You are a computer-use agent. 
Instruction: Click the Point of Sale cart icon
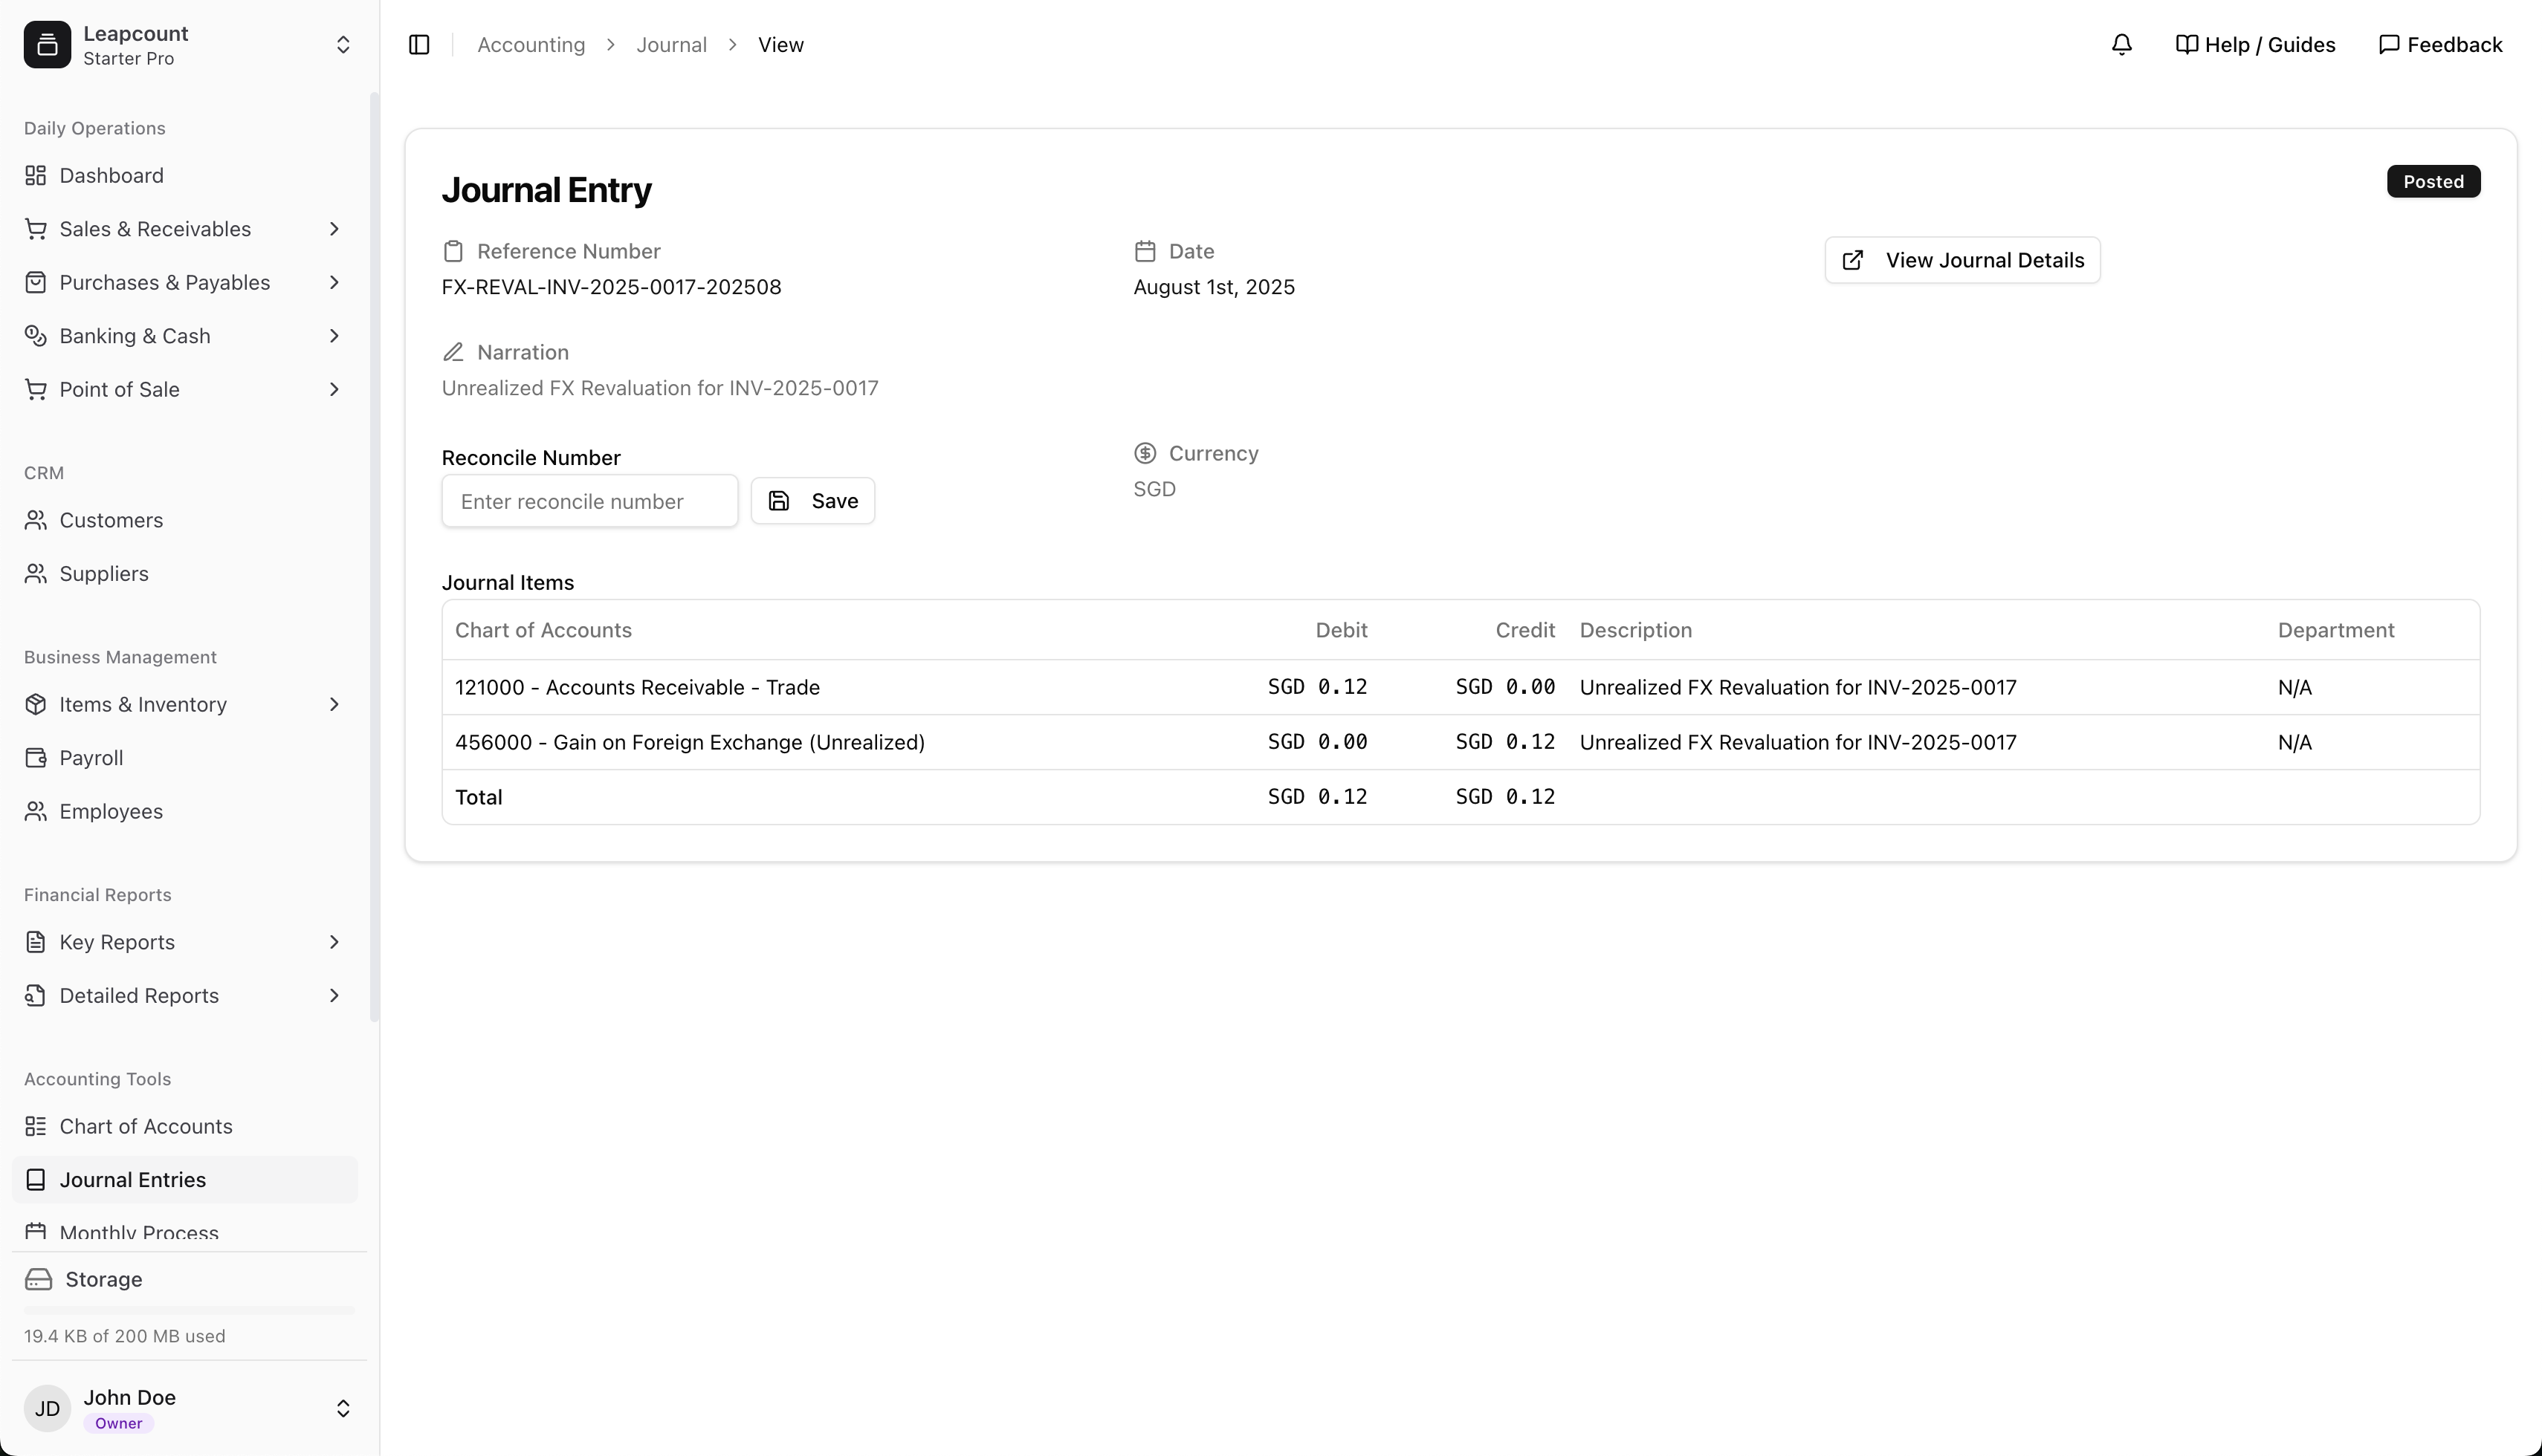point(36,390)
